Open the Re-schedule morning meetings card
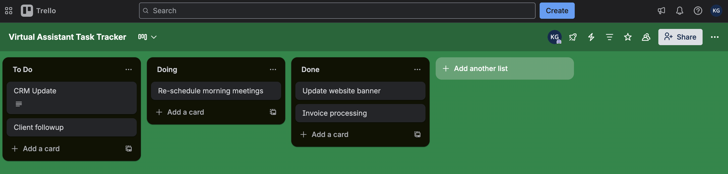The image size is (728, 174). [x=216, y=91]
